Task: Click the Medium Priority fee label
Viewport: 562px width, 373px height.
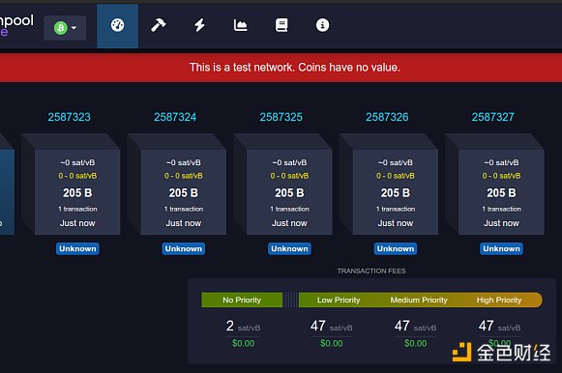Action: click(419, 300)
